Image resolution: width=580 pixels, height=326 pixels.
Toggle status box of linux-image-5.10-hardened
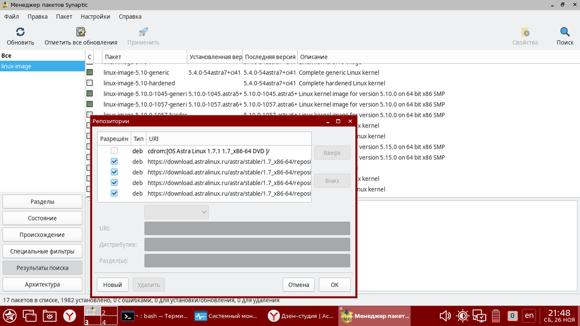click(89, 83)
